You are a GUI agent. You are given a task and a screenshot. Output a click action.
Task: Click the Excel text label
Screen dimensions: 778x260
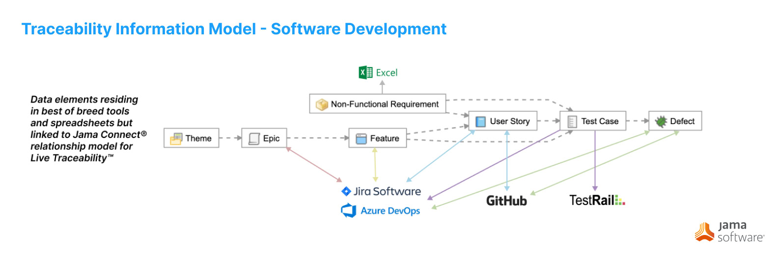[x=387, y=73]
